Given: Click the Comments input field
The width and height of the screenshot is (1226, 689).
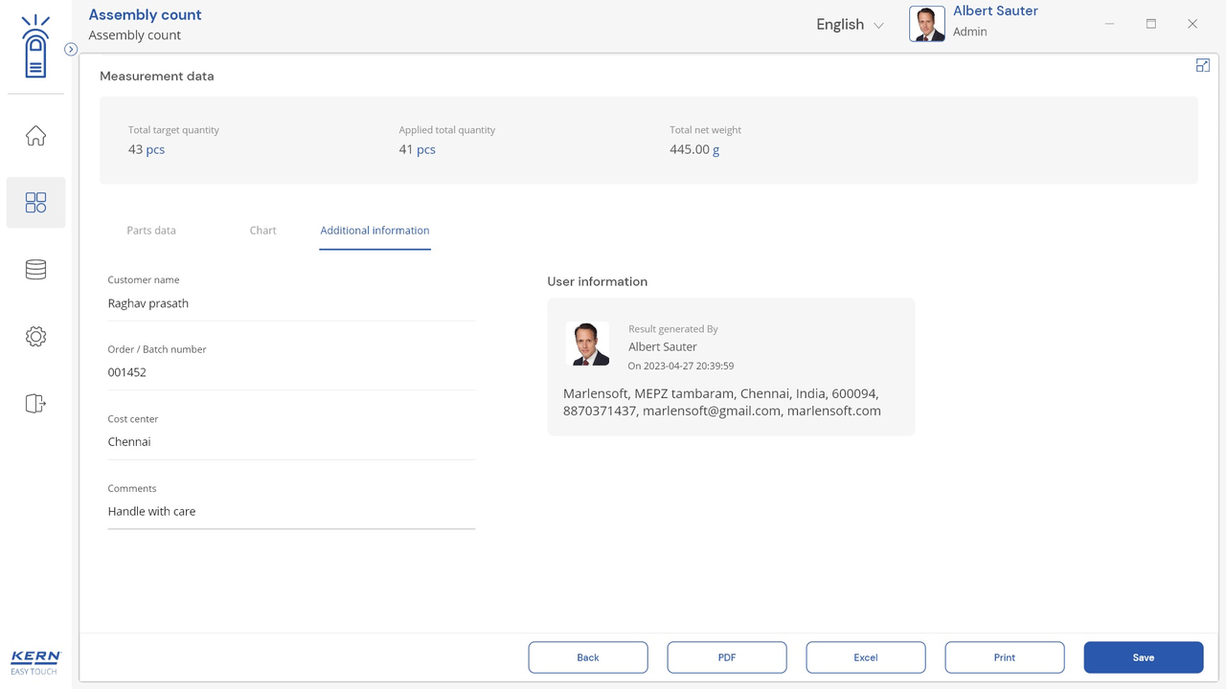Looking at the screenshot, I should [x=291, y=512].
